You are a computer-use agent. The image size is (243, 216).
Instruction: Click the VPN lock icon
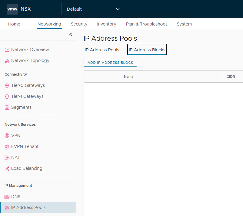[7, 136]
